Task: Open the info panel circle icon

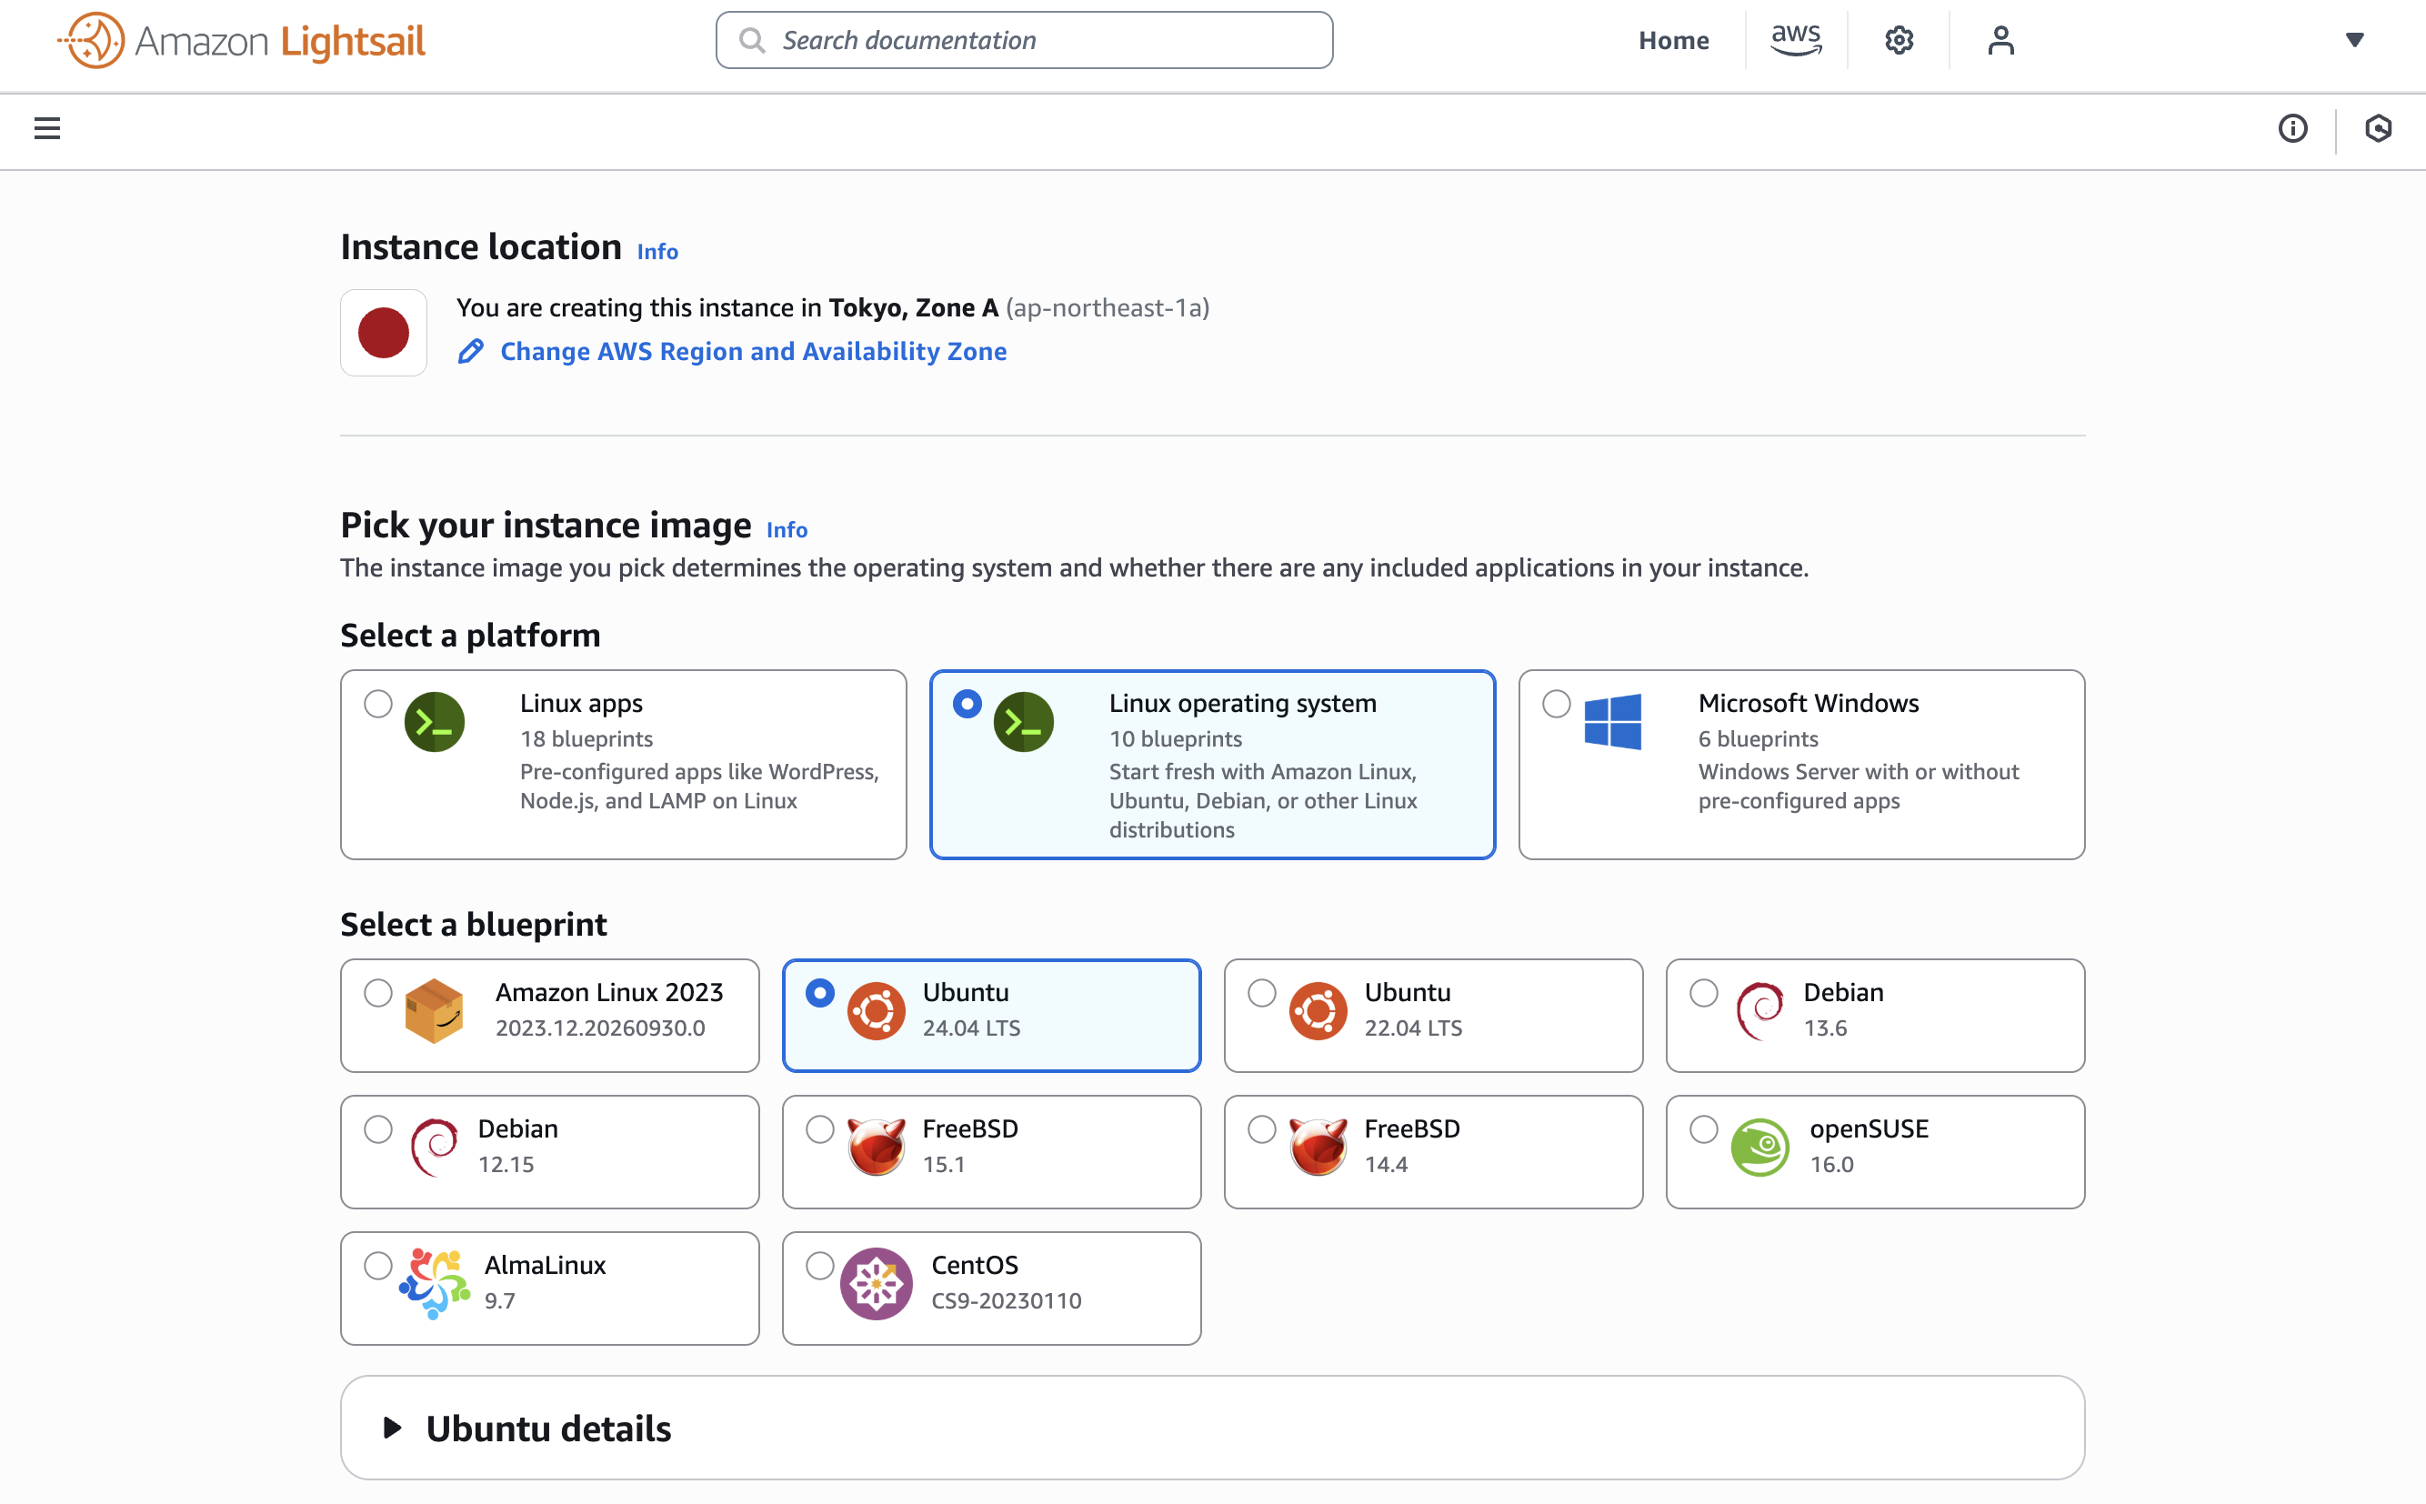Action: [2292, 128]
